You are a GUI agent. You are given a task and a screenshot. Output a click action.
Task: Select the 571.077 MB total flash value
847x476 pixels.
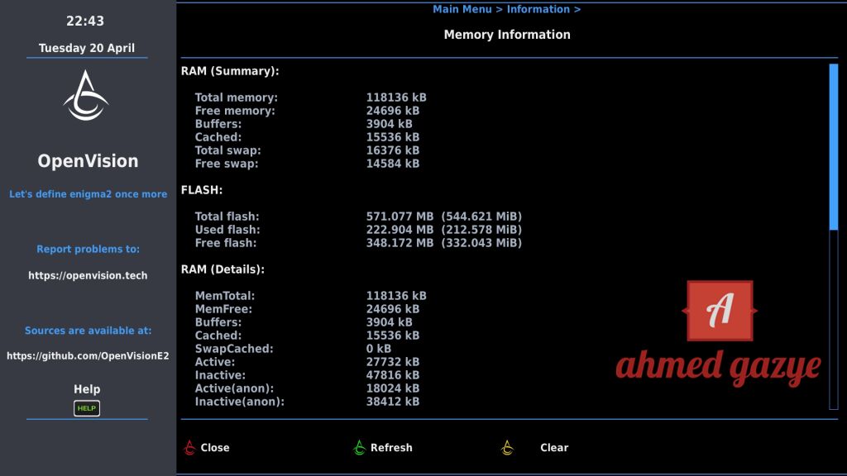click(400, 217)
